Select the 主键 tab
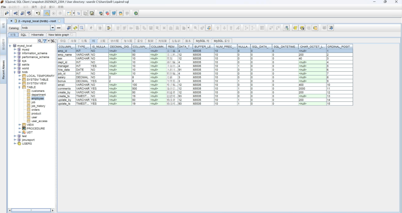Screen dimensions: 402x213 coord(103,41)
